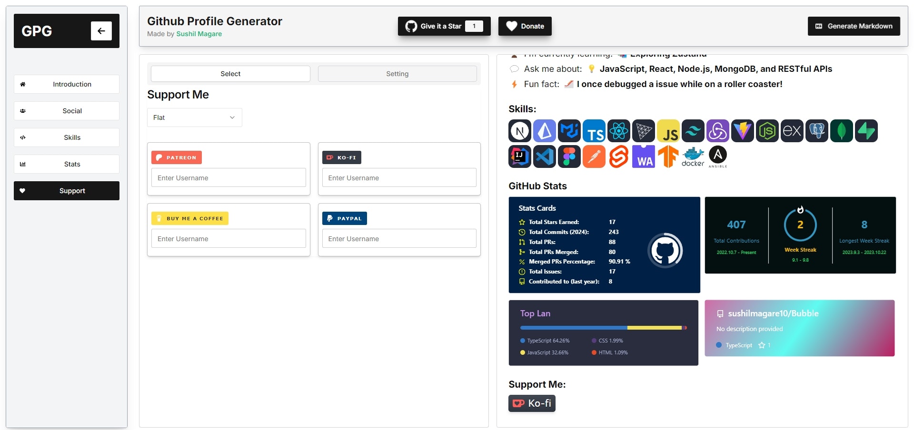Click the Buy Me a Coffee badge label
Screen dimensions: 914x430
pyautogui.click(x=190, y=218)
